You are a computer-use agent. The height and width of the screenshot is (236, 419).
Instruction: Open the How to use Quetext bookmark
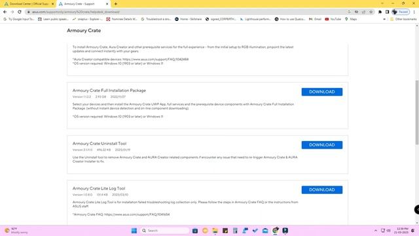(x=290, y=19)
